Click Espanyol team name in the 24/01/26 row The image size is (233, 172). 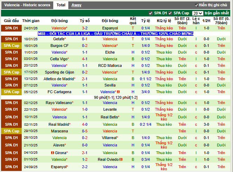[x=110, y=28]
